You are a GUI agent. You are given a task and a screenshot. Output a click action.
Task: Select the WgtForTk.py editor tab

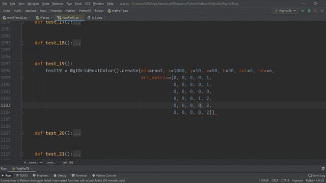point(69,18)
